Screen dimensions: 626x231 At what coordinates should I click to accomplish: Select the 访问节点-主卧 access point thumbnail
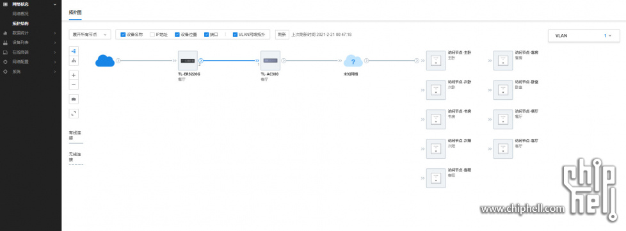pyautogui.click(x=436, y=61)
